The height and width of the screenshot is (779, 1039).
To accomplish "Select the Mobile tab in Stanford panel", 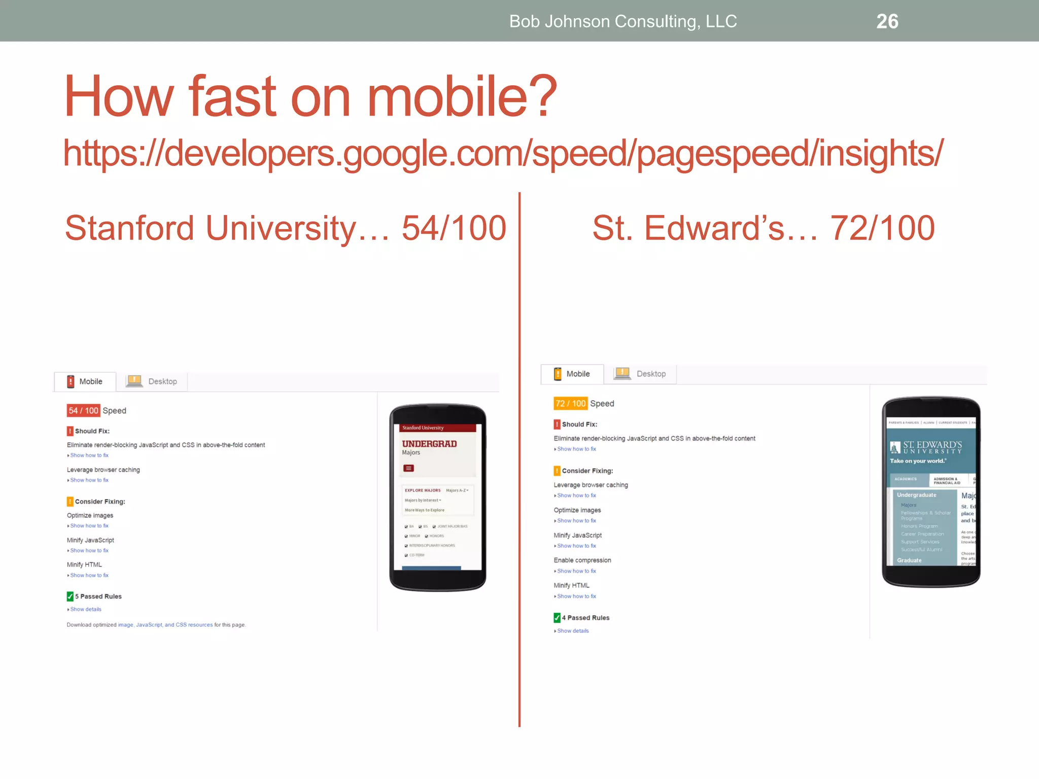I will point(85,381).
